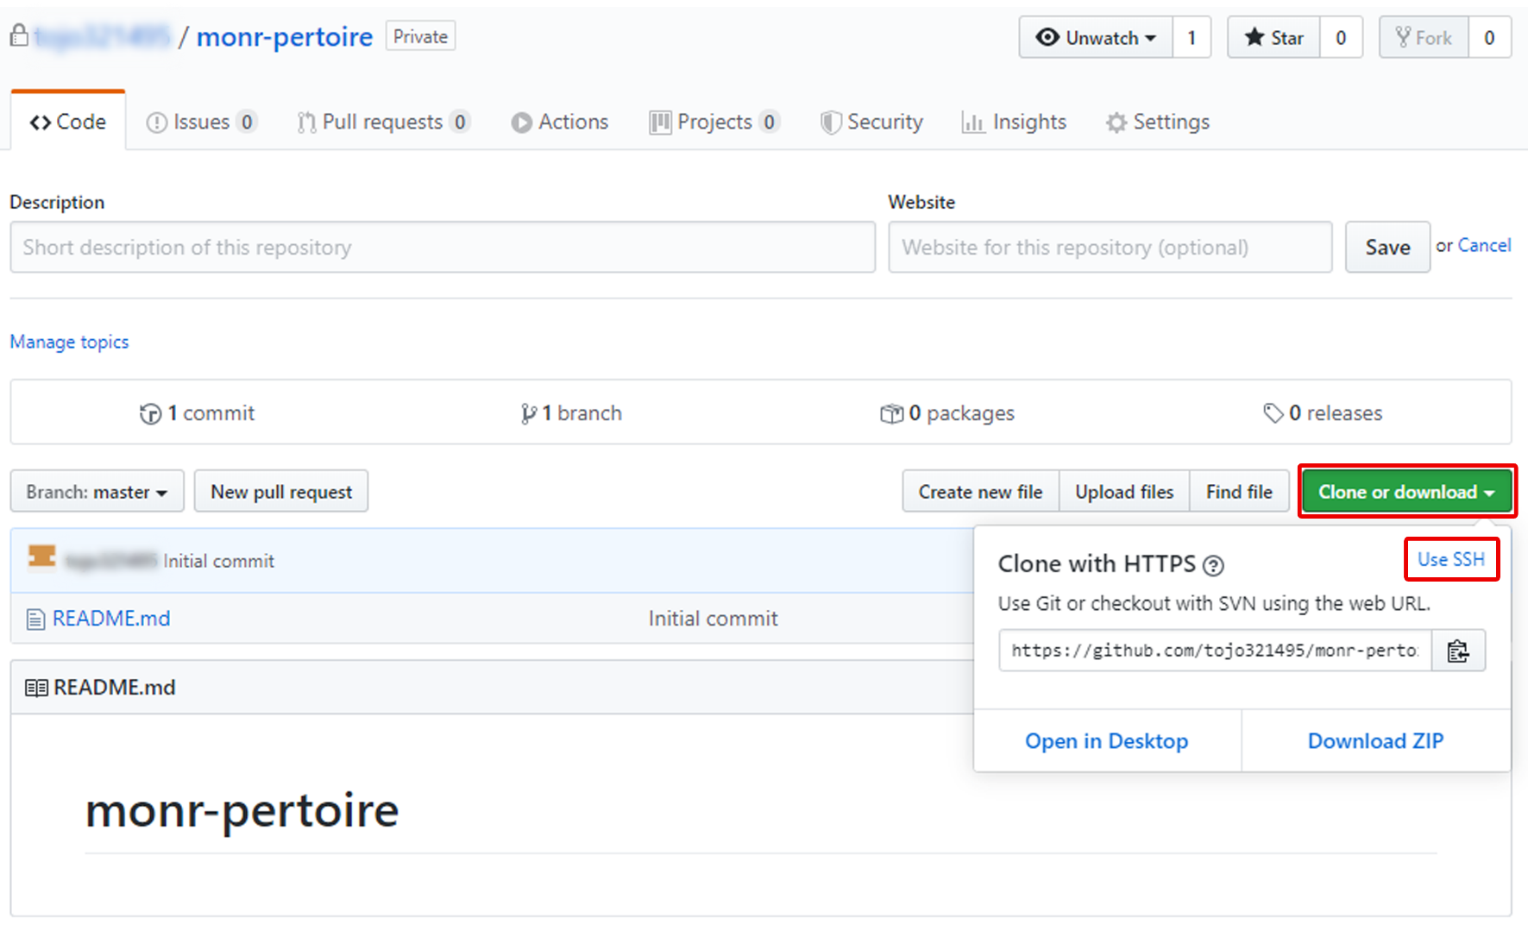This screenshot has width=1528, height=925.
Task: Switch clone method with Use SSH
Action: point(1451,559)
